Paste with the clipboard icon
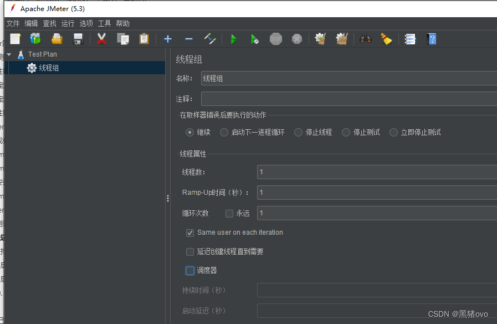497x324 pixels. click(144, 39)
